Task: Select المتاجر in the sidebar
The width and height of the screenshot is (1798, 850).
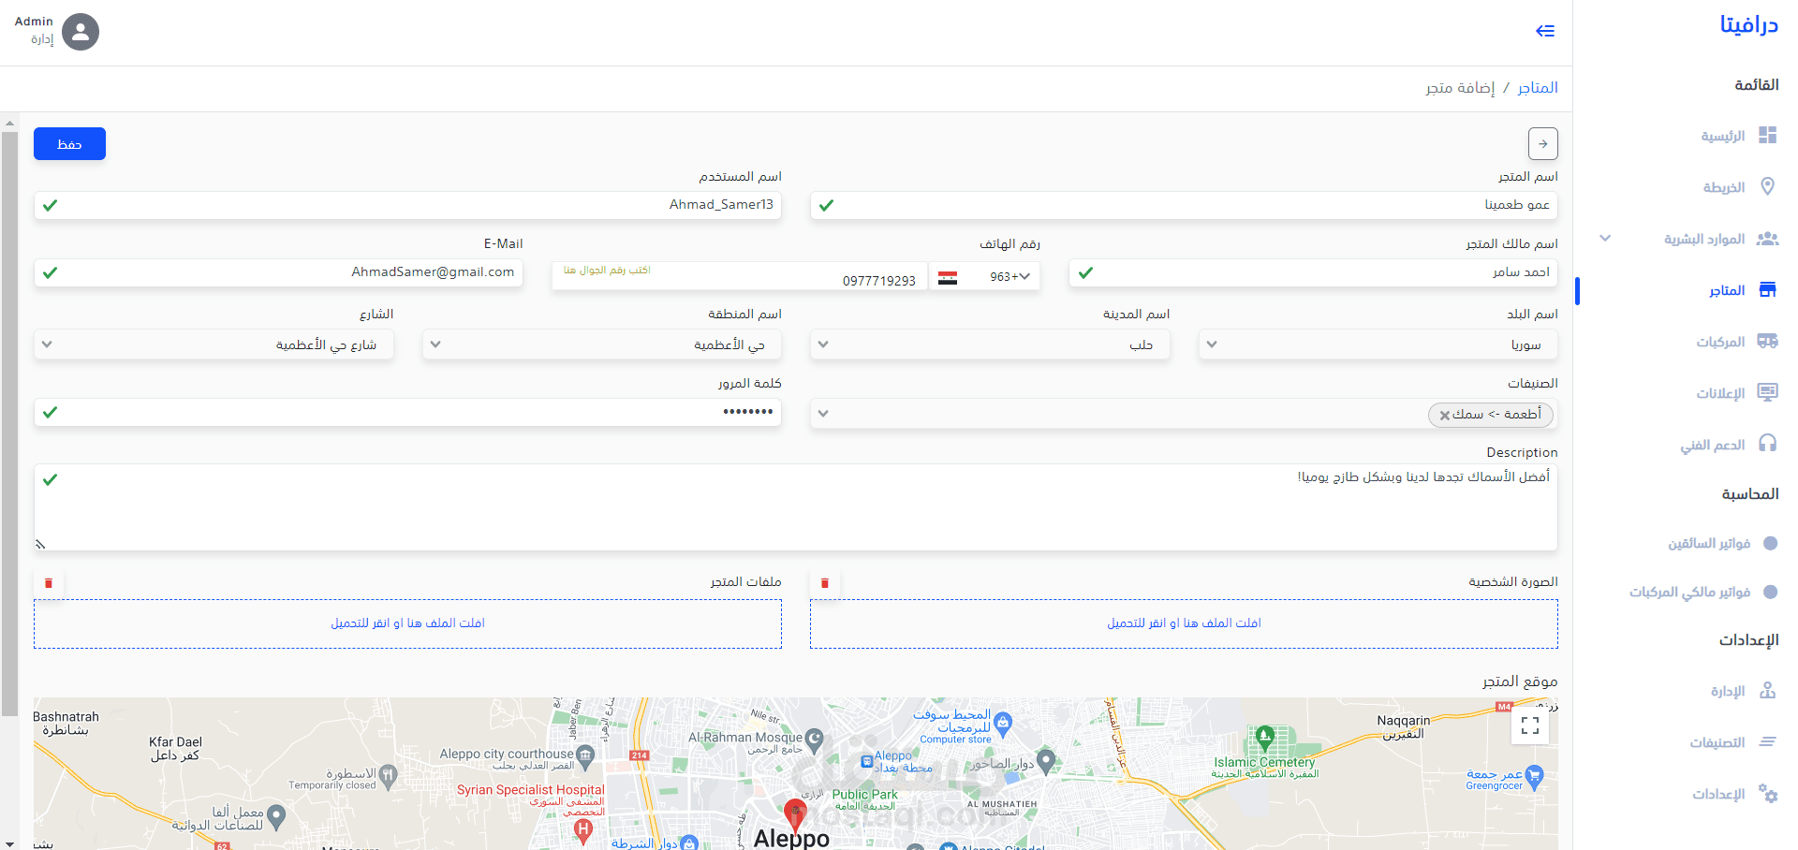Action: click(1727, 291)
